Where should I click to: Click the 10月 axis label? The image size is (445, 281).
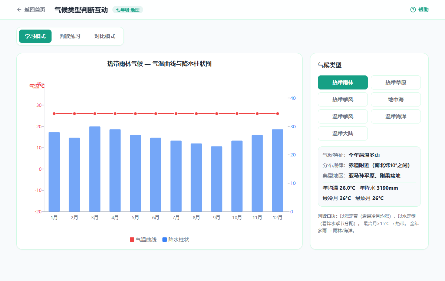pyautogui.click(x=237, y=218)
